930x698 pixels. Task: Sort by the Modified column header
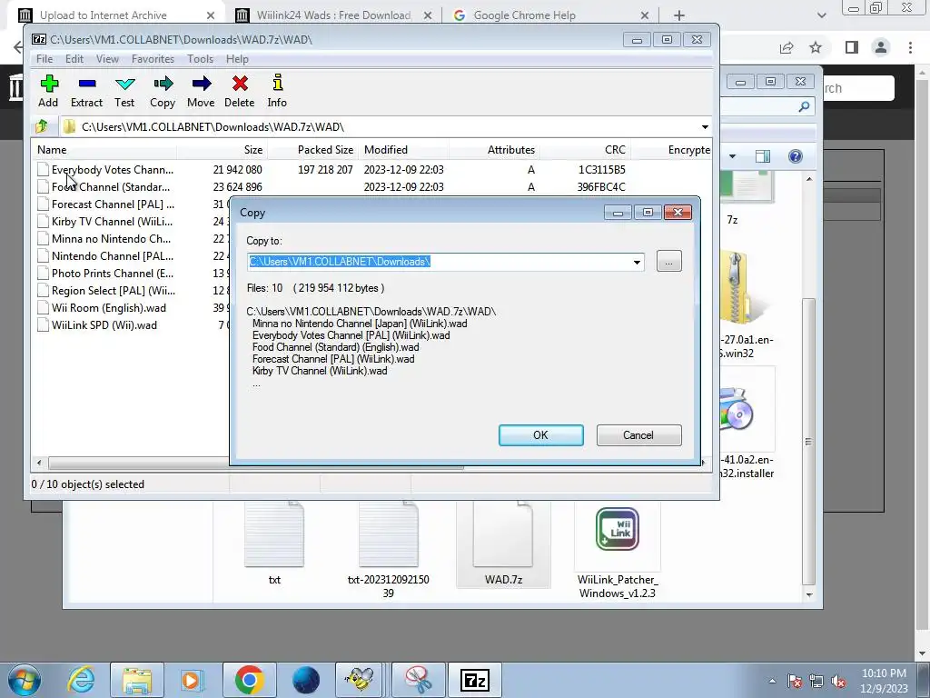coord(403,150)
